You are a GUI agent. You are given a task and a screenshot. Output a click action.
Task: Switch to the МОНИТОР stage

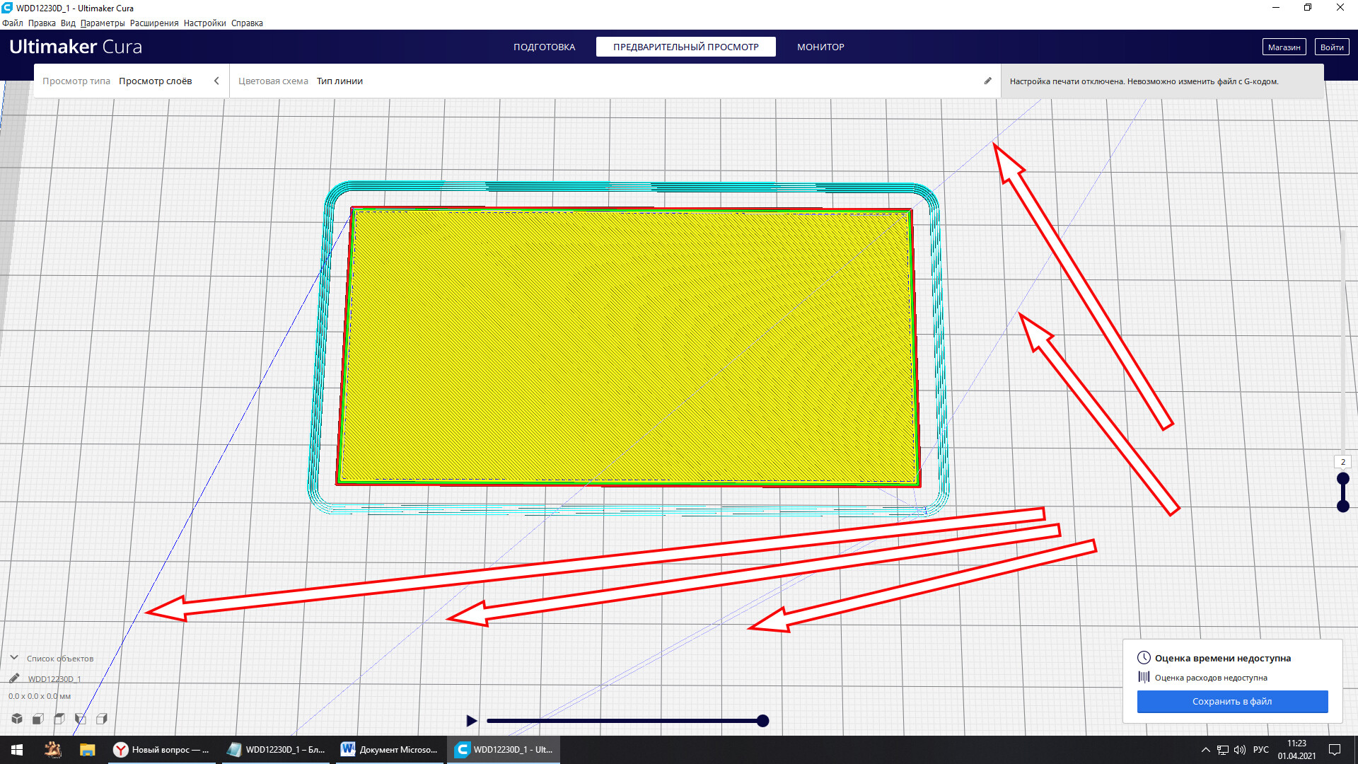coord(820,47)
